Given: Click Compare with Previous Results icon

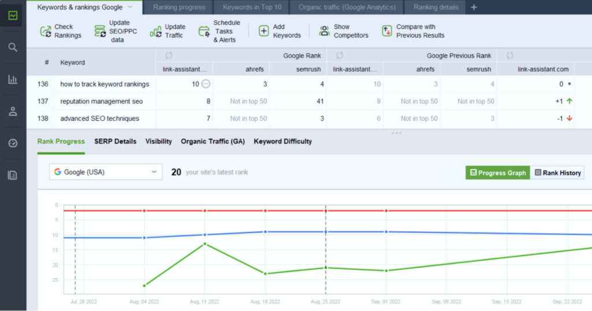Looking at the screenshot, I should [387, 31].
